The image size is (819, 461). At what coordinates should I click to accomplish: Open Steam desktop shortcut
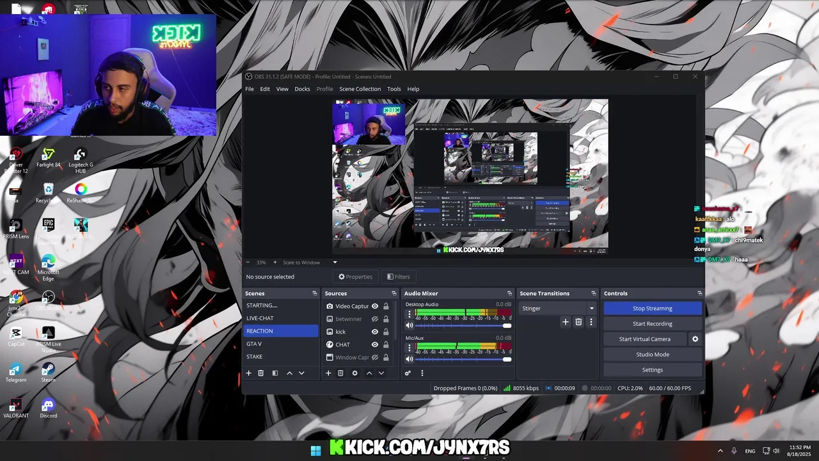coord(48,373)
